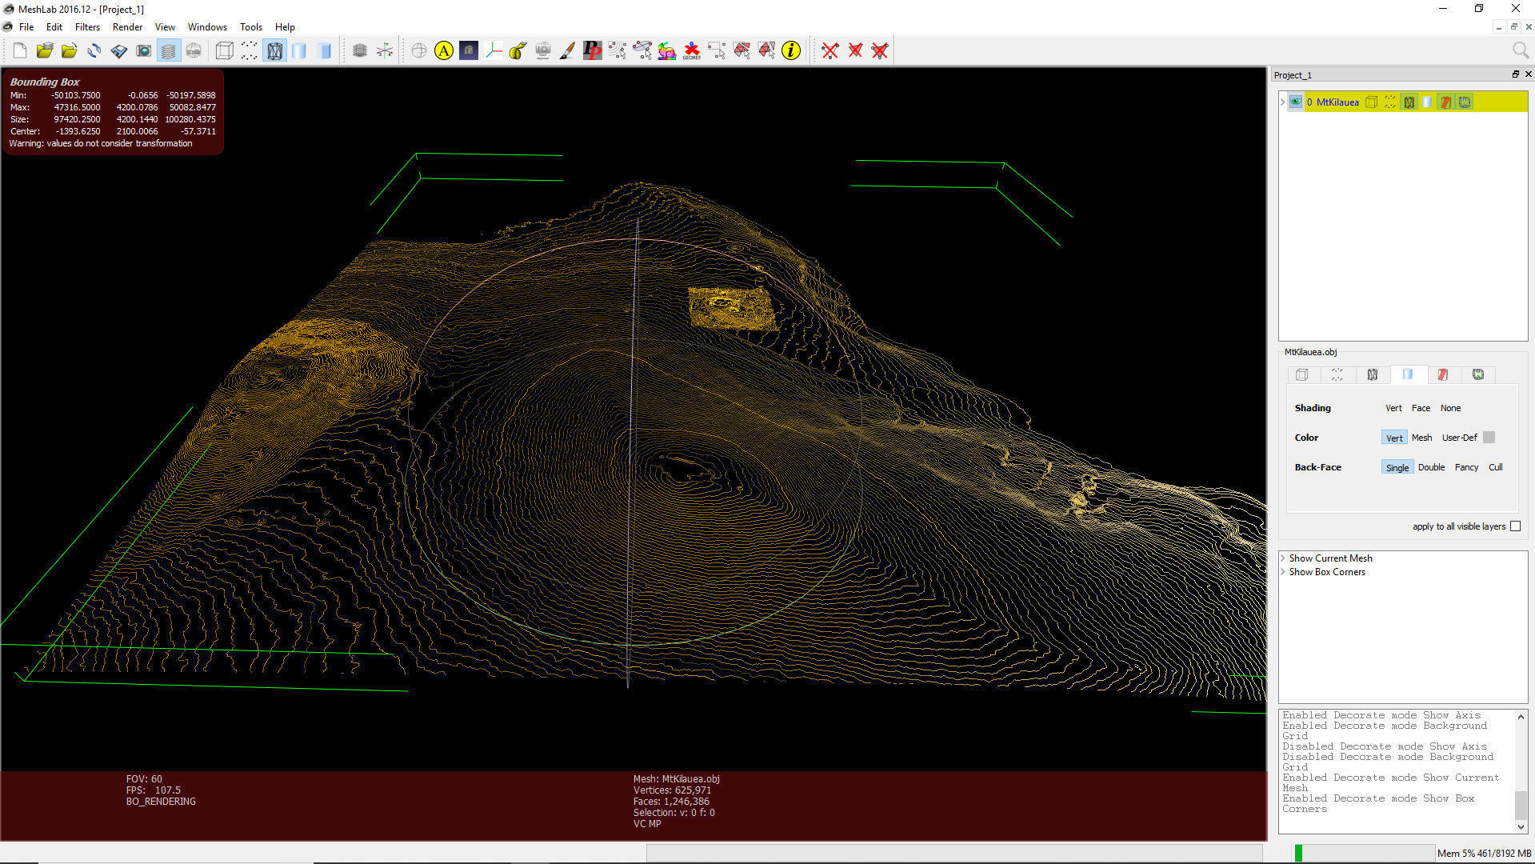Toggle points render in main toolbar
This screenshot has width=1535, height=864.
click(250, 51)
